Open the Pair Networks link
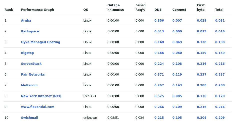Screen dimensions: 235x123 (33, 75)
